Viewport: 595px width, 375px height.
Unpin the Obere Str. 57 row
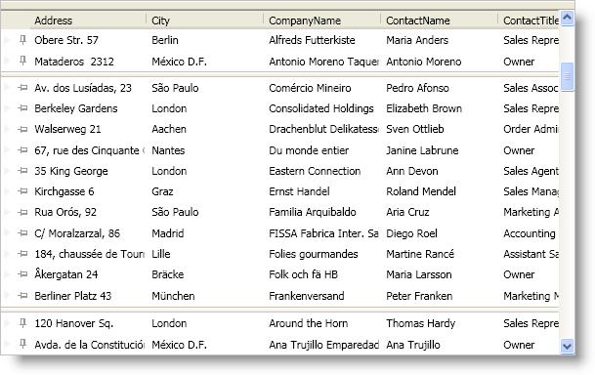tap(22, 40)
